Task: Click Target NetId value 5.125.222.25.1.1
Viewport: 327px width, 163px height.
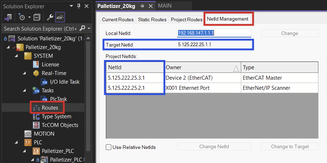Action: click(x=194, y=44)
